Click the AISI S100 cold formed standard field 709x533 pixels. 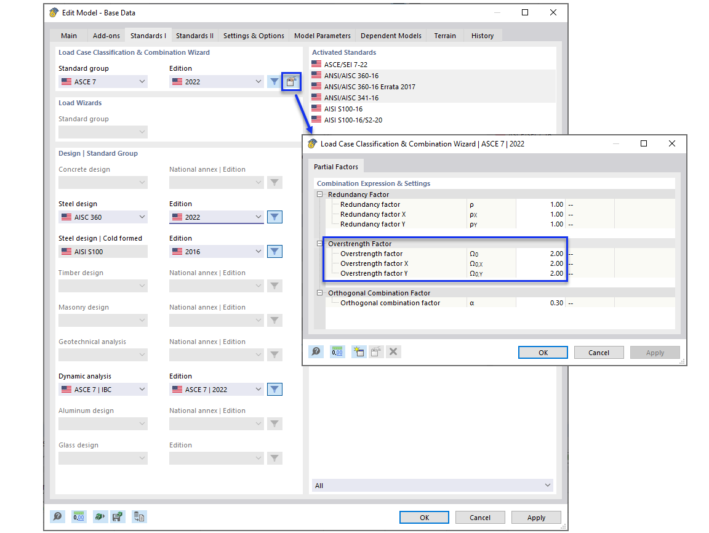[x=103, y=252]
